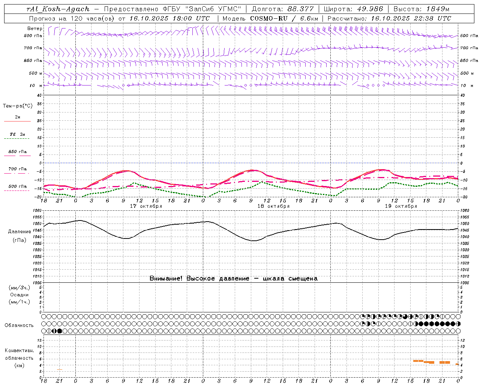Select the 700 гПа temperature legend entry

point(18,169)
